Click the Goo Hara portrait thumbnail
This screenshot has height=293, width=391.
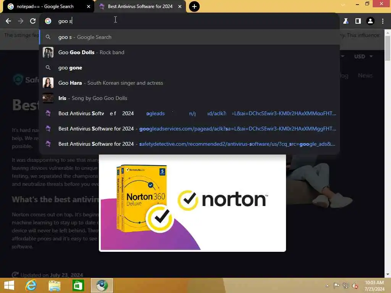[48, 83]
